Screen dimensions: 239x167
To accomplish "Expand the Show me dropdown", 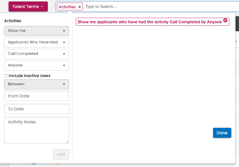I will tap(37, 31).
